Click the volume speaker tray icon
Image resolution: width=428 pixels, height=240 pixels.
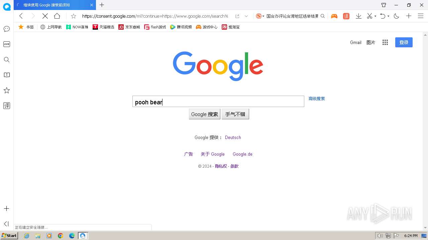click(380, 236)
